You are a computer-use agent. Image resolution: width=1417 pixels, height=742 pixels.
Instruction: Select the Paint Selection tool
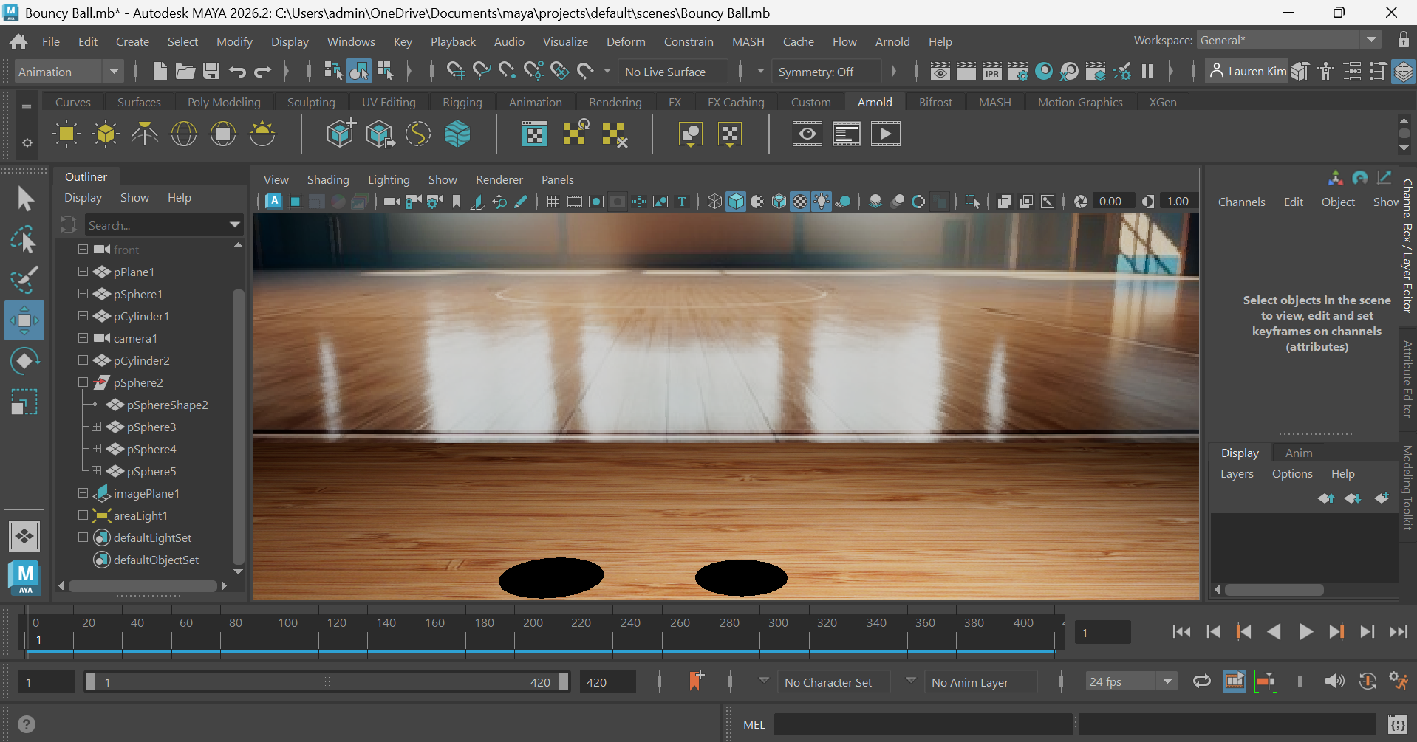24,280
